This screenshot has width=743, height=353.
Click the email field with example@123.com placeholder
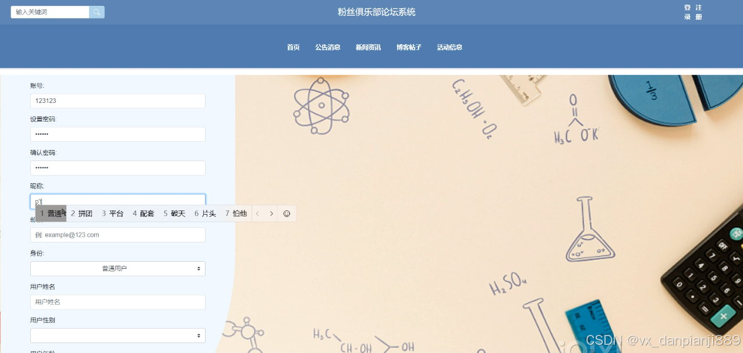coord(118,235)
